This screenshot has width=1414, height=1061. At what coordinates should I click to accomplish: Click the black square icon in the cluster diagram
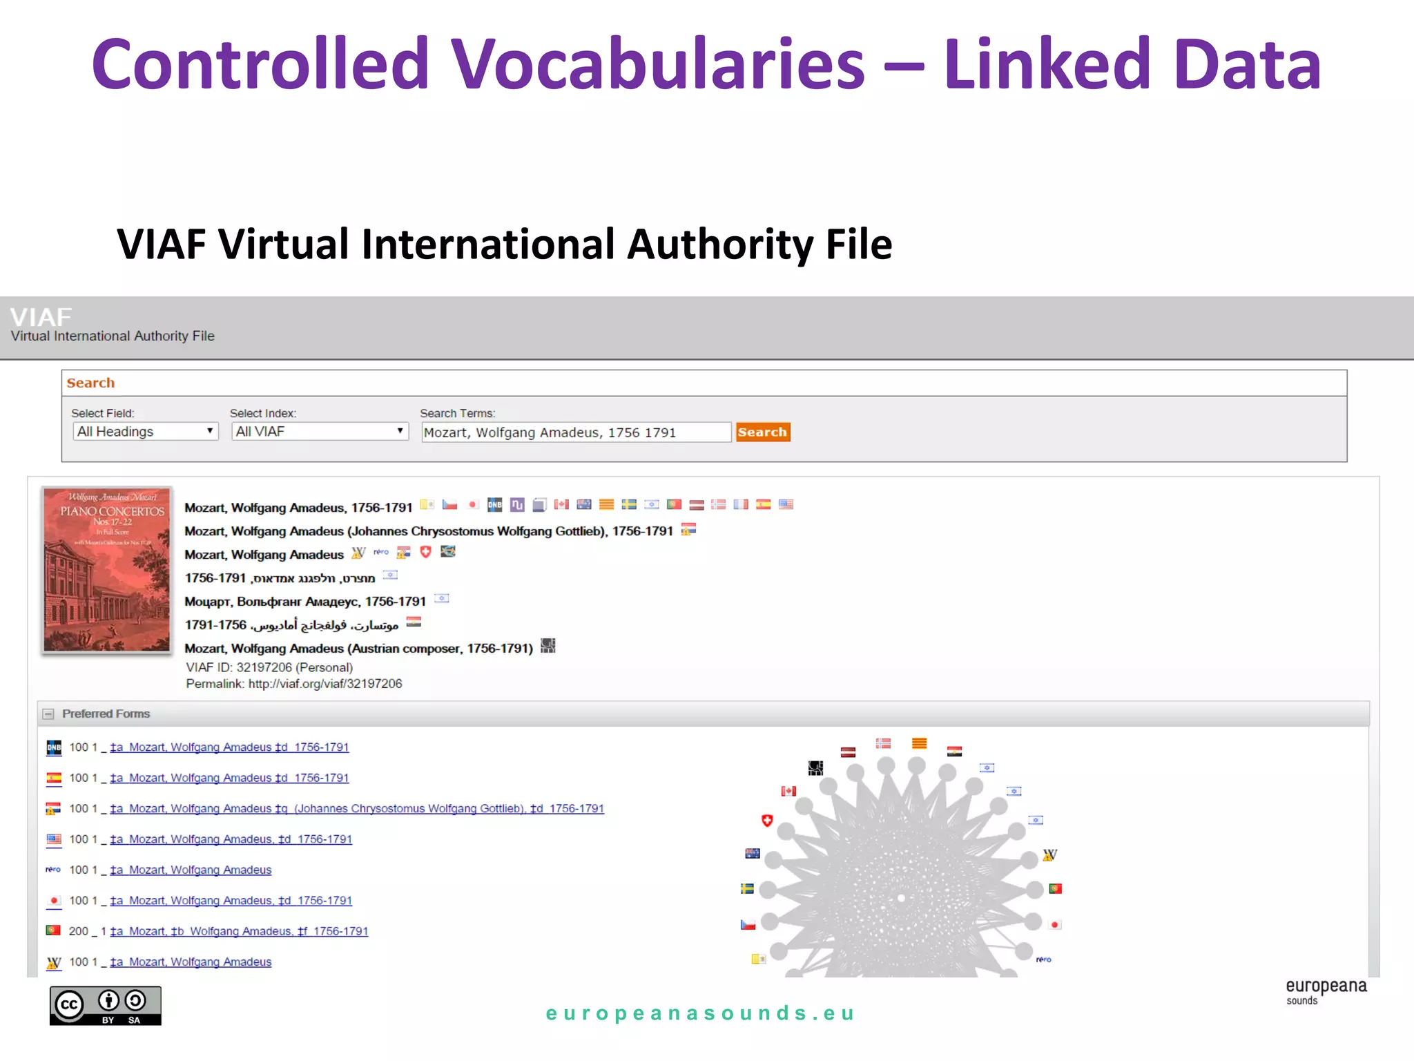(815, 768)
